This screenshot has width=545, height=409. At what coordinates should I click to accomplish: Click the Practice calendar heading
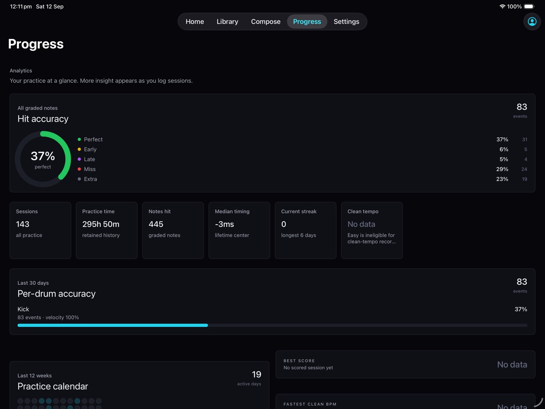click(53, 387)
